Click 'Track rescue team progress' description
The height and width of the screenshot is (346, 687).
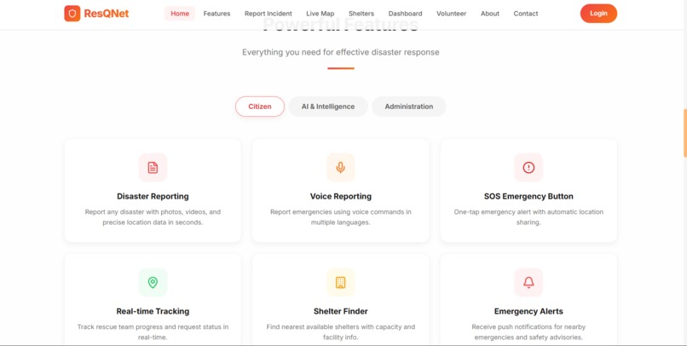(x=153, y=332)
